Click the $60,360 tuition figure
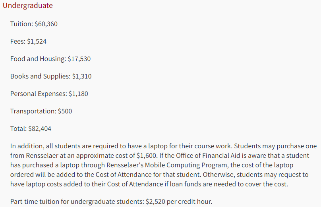The image size is (321, 207). 46,24
